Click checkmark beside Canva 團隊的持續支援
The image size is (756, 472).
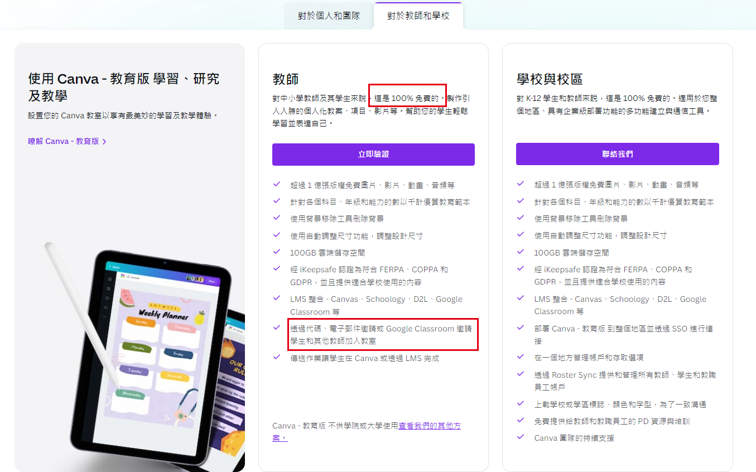pyautogui.click(x=521, y=437)
